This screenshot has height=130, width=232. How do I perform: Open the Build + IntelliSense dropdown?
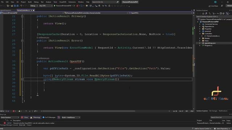click(71, 117)
